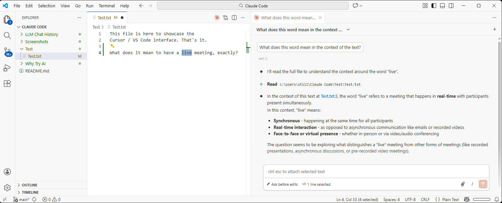
Task: Click the Run and Debug icon
Action: 7,68
